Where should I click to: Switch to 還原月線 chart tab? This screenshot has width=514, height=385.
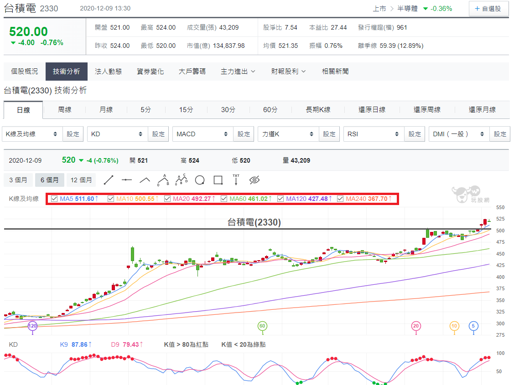[x=482, y=110]
